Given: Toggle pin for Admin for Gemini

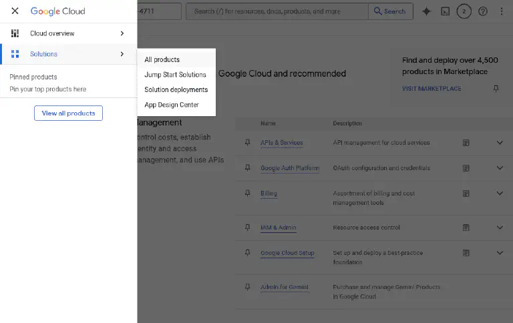Looking at the screenshot, I should (x=247, y=288).
